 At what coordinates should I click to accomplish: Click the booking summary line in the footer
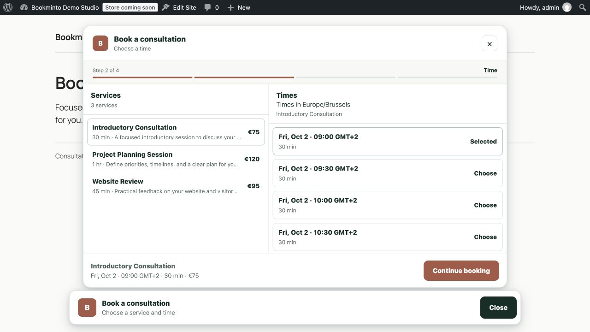pos(145,276)
